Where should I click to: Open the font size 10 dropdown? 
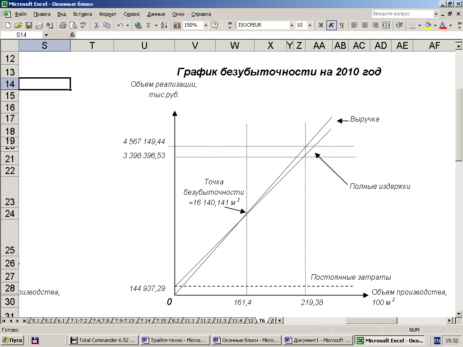[310, 25]
